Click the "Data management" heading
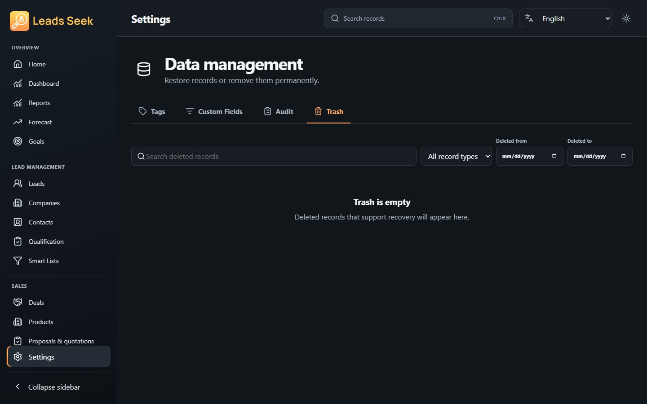This screenshot has width=647, height=404. click(x=234, y=64)
